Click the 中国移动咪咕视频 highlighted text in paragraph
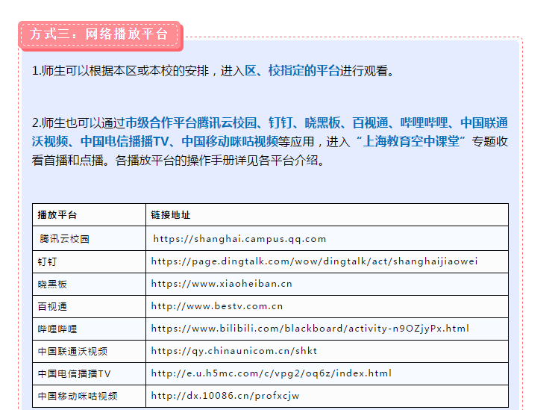The height and width of the screenshot is (410, 558). pyautogui.click(x=230, y=142)
